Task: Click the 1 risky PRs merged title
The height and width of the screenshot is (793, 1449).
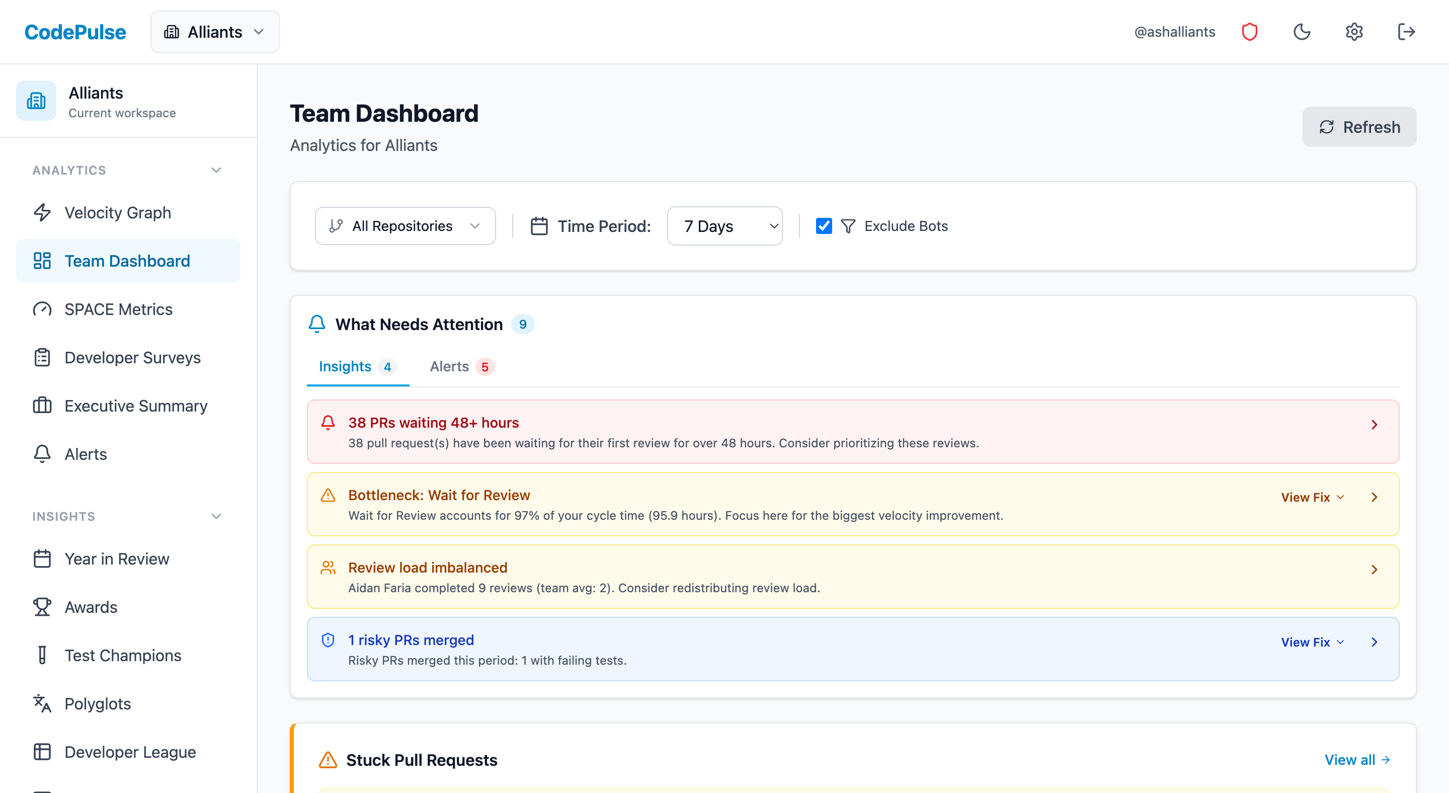Action: [411, 640]
